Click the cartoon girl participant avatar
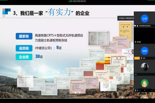Image resolution: width=155 pixels, height=103 pixels. coord(144,83)
